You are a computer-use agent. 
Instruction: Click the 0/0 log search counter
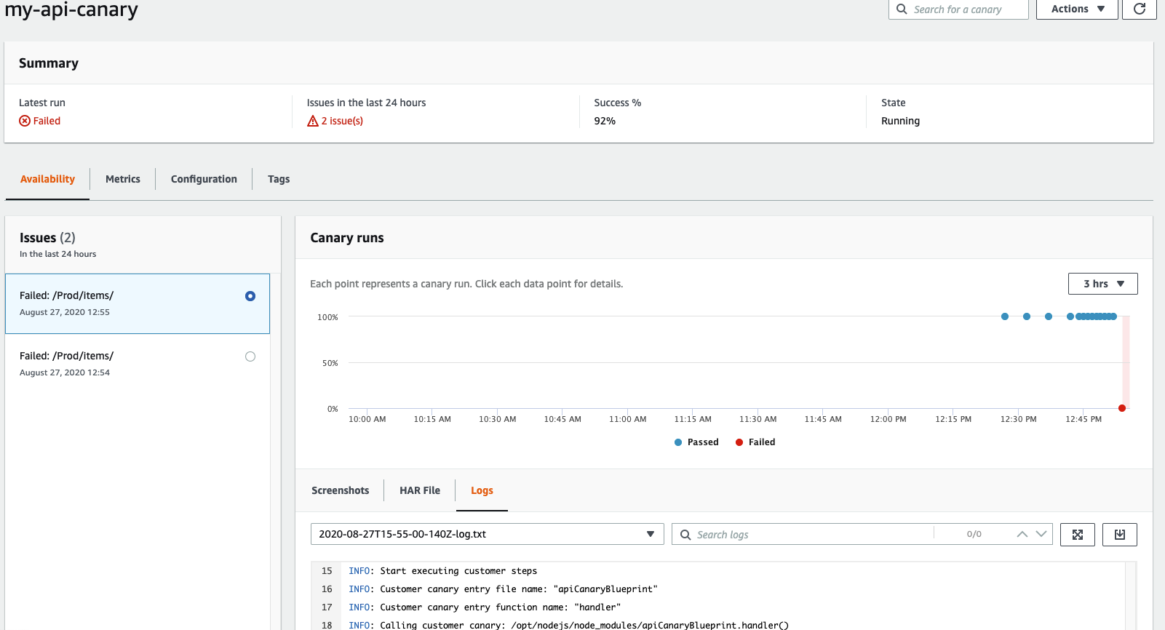pos(974,534)
